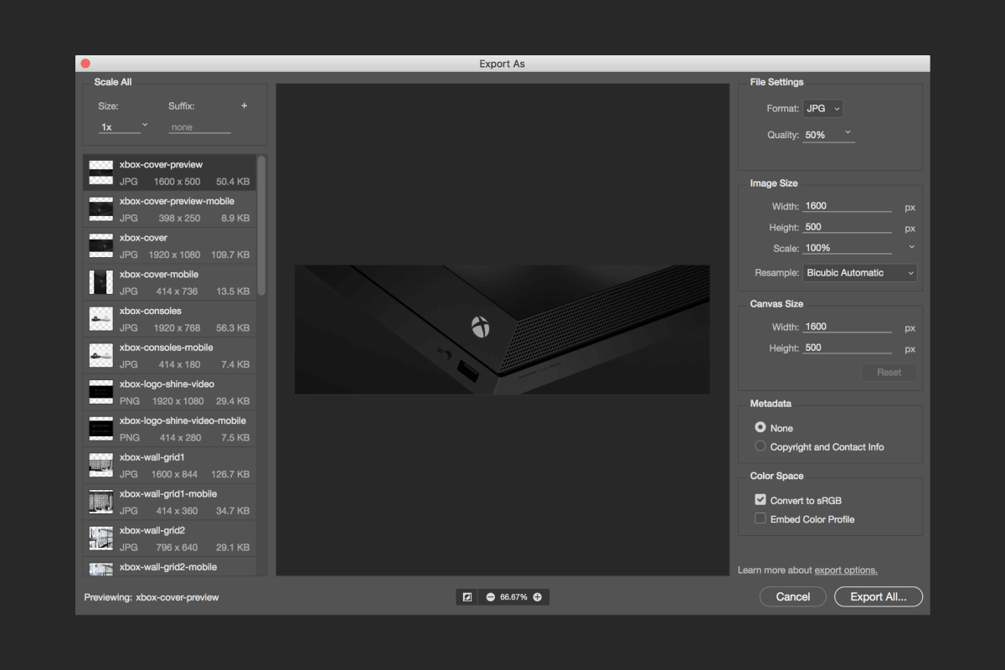Select the xbox-cover asset thumbnail

click(x=101, y=246)
